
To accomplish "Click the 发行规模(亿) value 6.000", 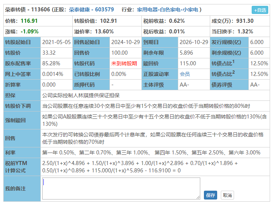I will [257, 42].
